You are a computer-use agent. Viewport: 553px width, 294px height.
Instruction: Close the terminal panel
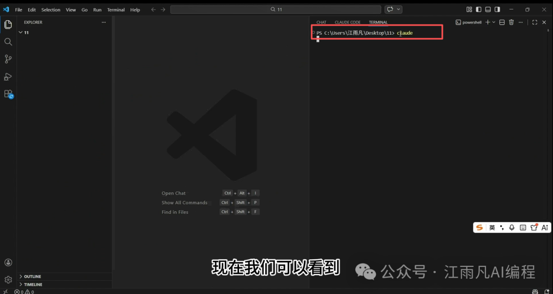(x=544, y=22)
